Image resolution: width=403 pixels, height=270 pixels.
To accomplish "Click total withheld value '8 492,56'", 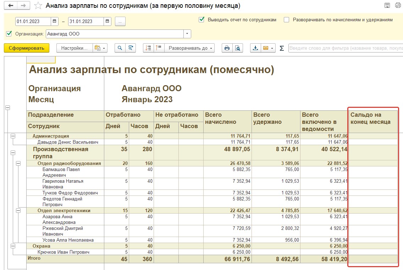I will click(x=287, y=259).
